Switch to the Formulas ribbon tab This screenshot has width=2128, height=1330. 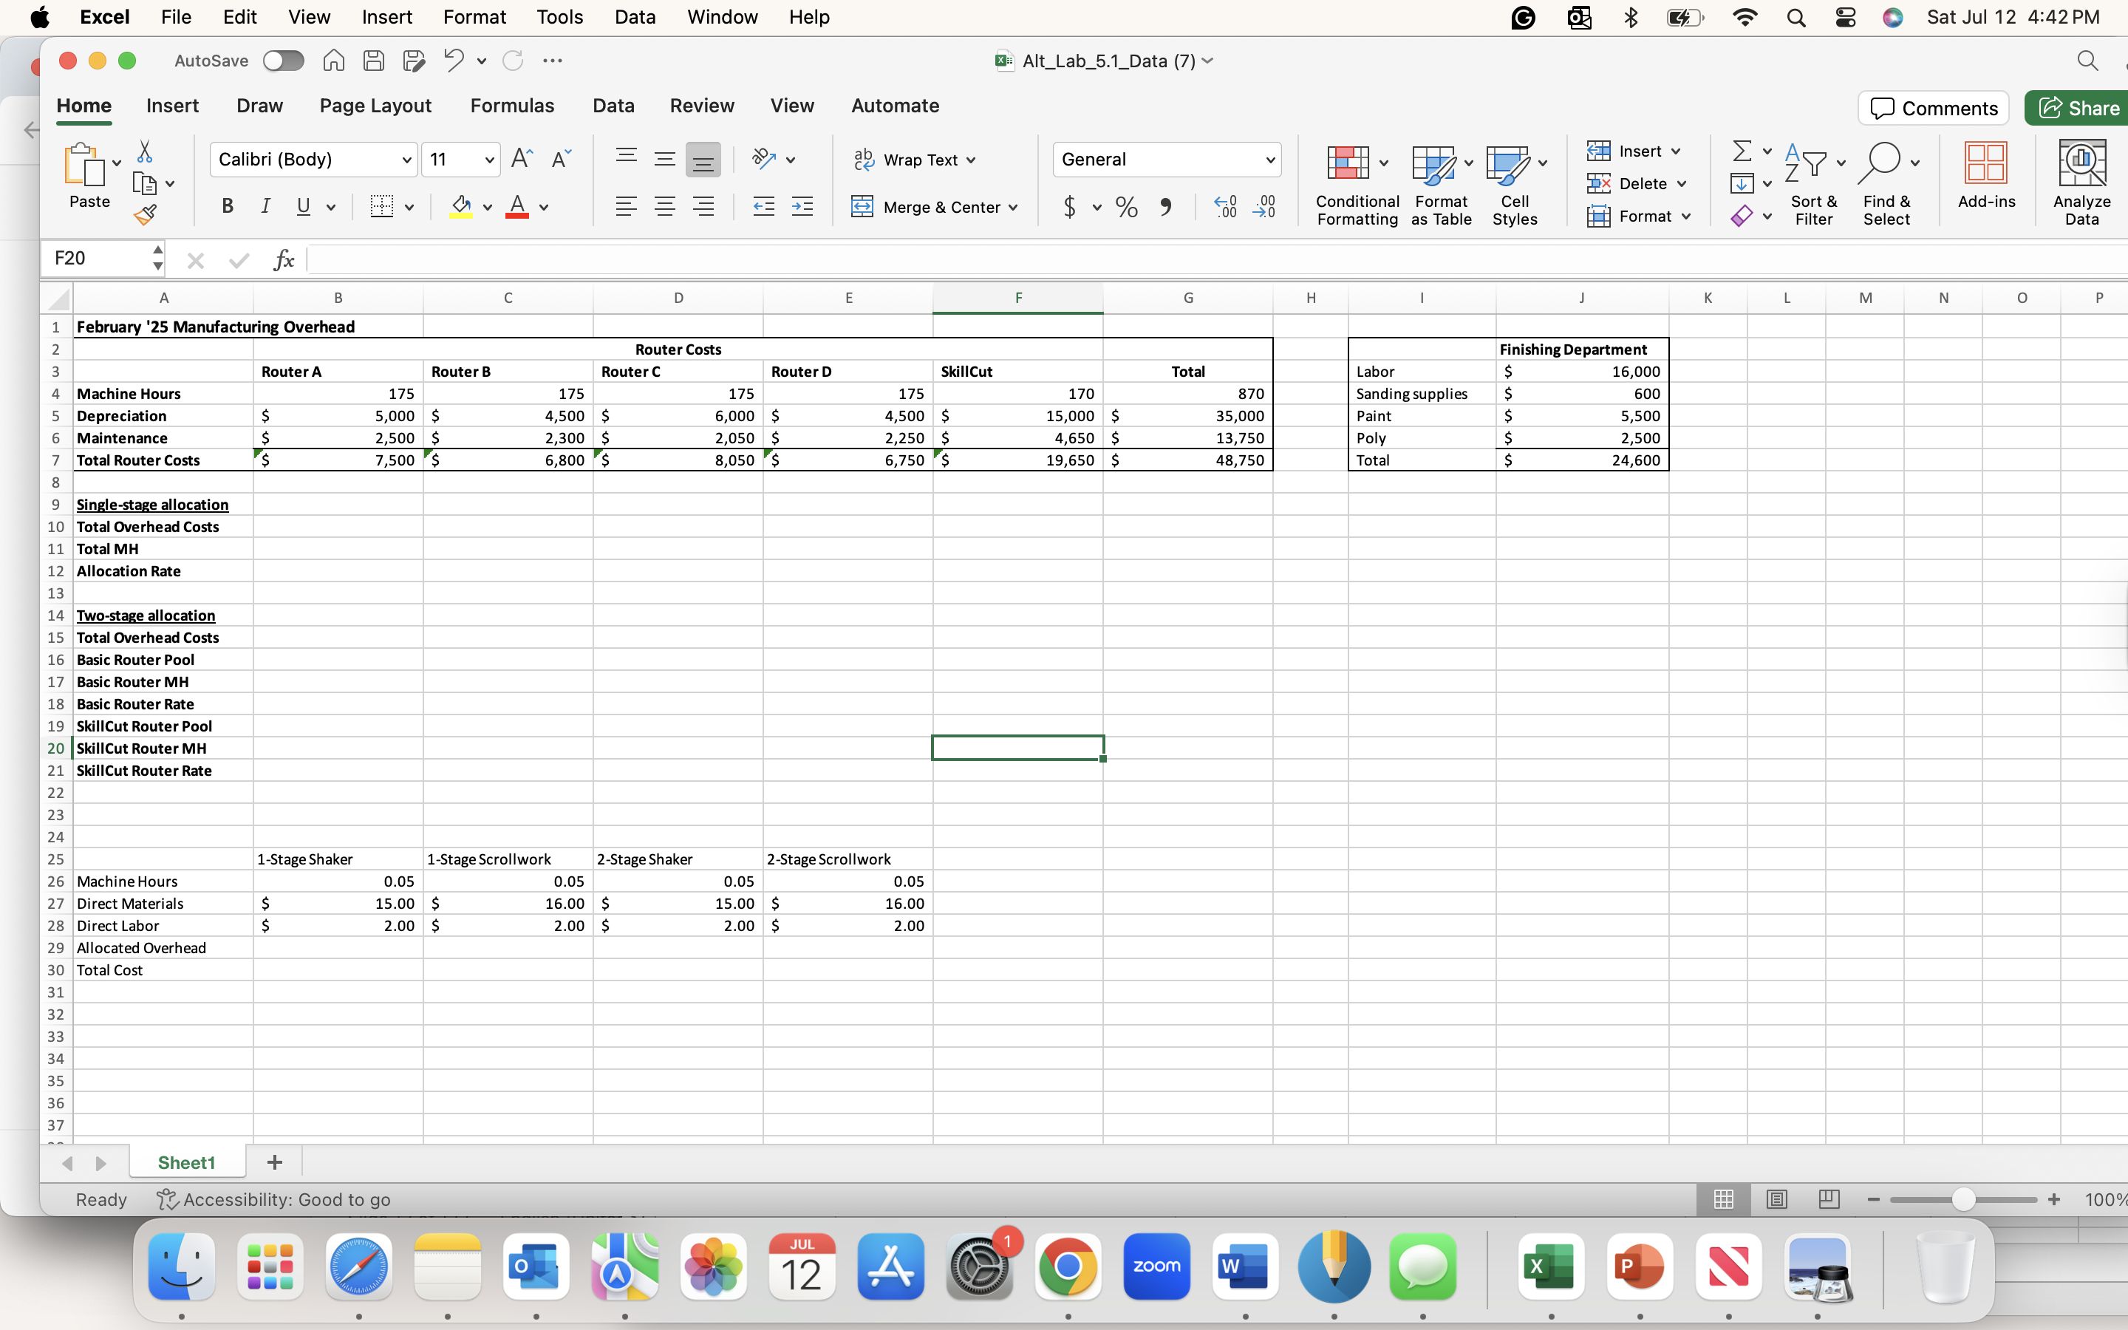click(x=513, y=106)
